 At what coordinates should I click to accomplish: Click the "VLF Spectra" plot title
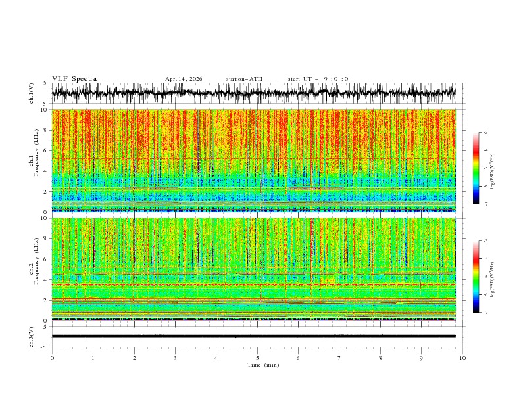[x=74, y=79]
